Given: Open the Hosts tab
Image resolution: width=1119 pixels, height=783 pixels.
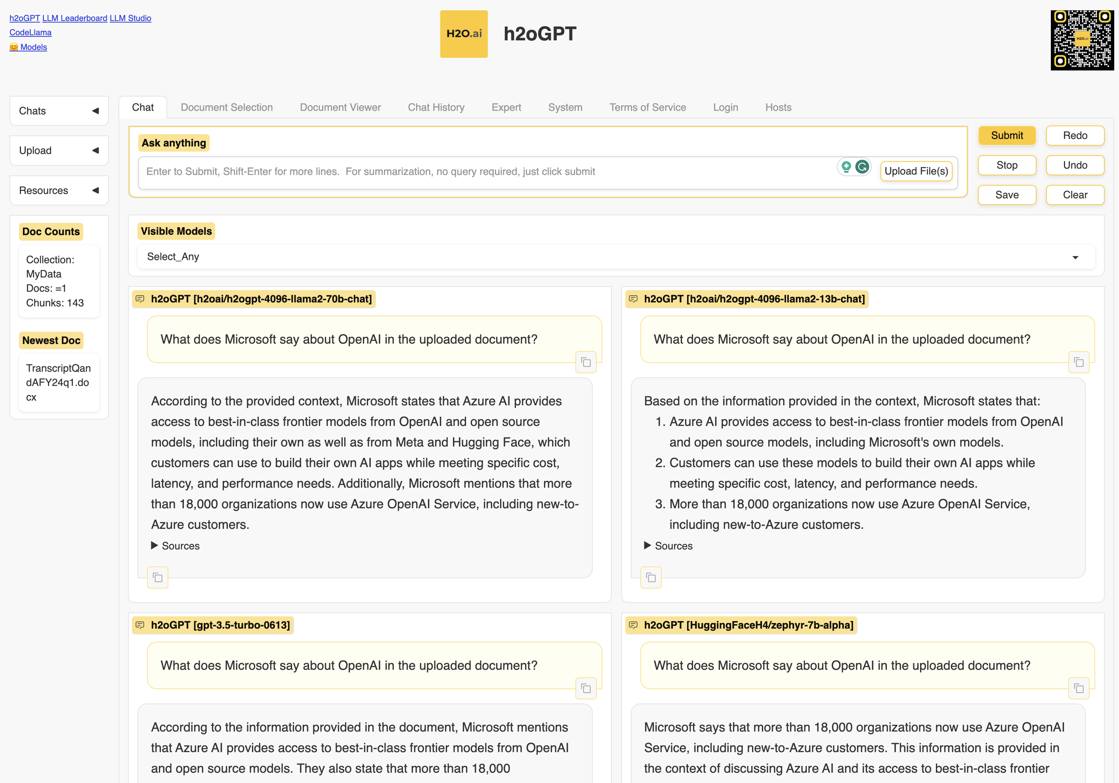Looking at the screenshot, I should (778, 107).
